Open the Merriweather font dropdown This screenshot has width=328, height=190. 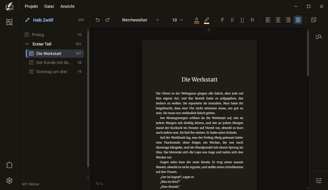pyautogui.click(x=140, y=20)
